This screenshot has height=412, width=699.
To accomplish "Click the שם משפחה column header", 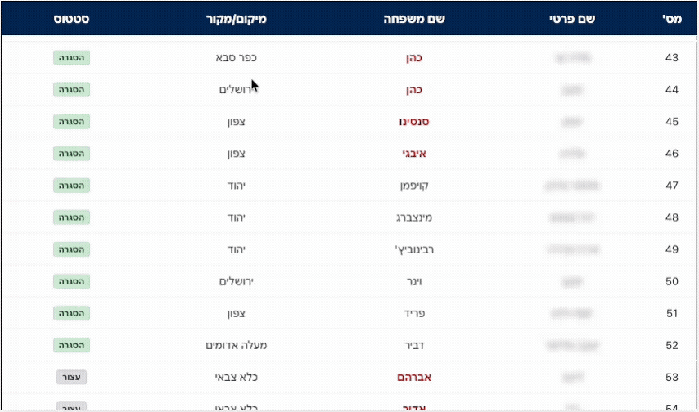I will point(419,18).
